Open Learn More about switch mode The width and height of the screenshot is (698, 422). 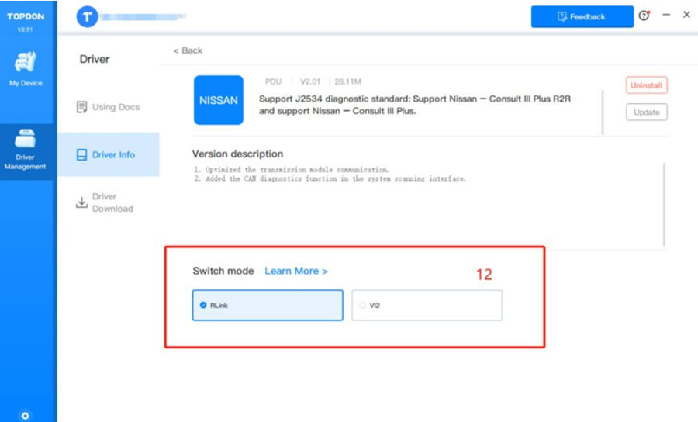(296, 271)
